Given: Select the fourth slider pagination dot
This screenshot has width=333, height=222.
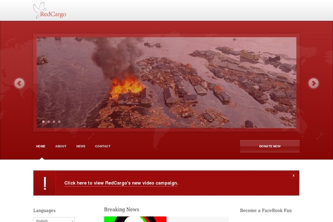Looking at the screenshot, I should coord(59,122).
